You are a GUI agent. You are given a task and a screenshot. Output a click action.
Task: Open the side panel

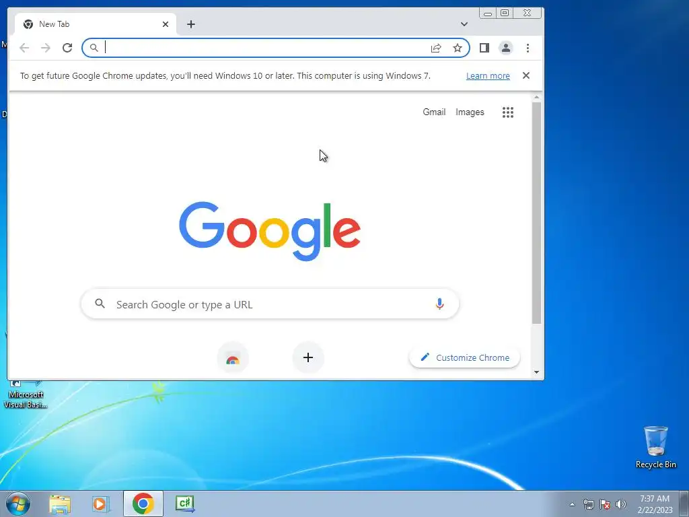[484, 48]
